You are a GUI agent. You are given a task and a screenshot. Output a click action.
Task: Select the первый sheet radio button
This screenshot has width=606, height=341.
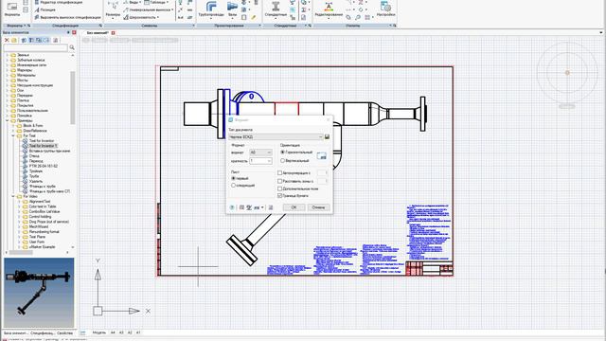coord(233,178)
